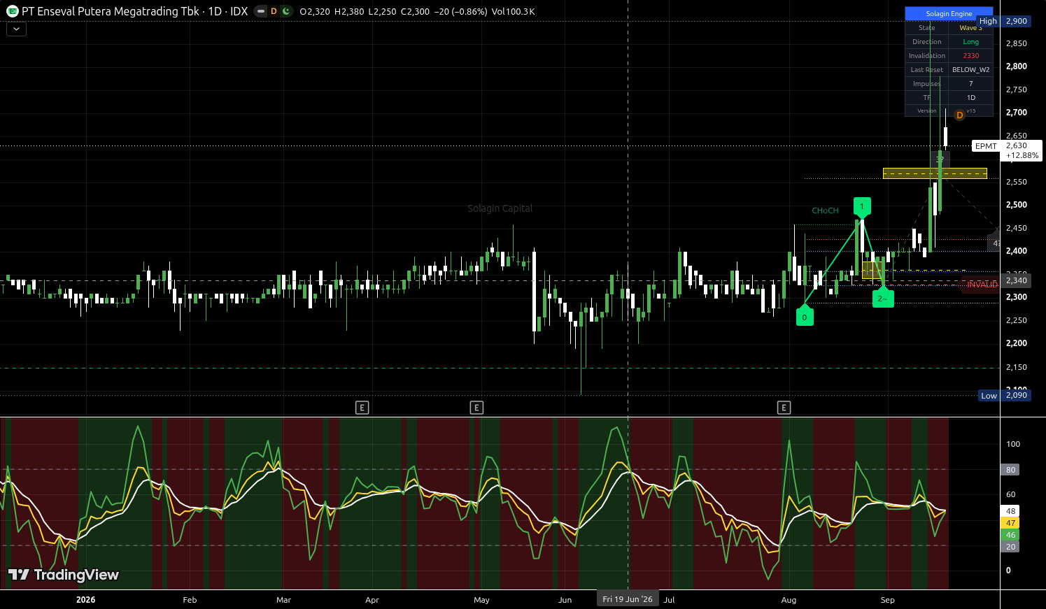Click the PT Enseval Putera Megatrading Tbk title
The image size is (1046, 609).
click(x=111, y=11)
